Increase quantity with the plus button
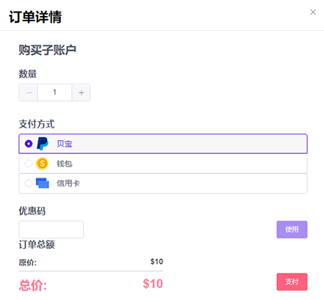Screen dimensions: 324x300 tap(82, 92)
